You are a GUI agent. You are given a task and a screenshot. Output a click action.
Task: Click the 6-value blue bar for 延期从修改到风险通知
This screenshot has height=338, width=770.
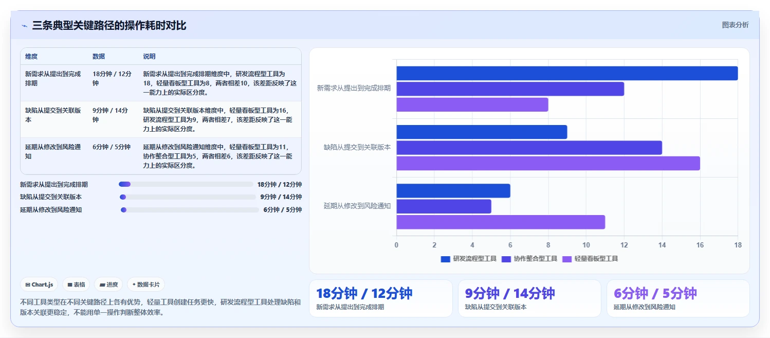pyautogui.click(x=453, y=191)
